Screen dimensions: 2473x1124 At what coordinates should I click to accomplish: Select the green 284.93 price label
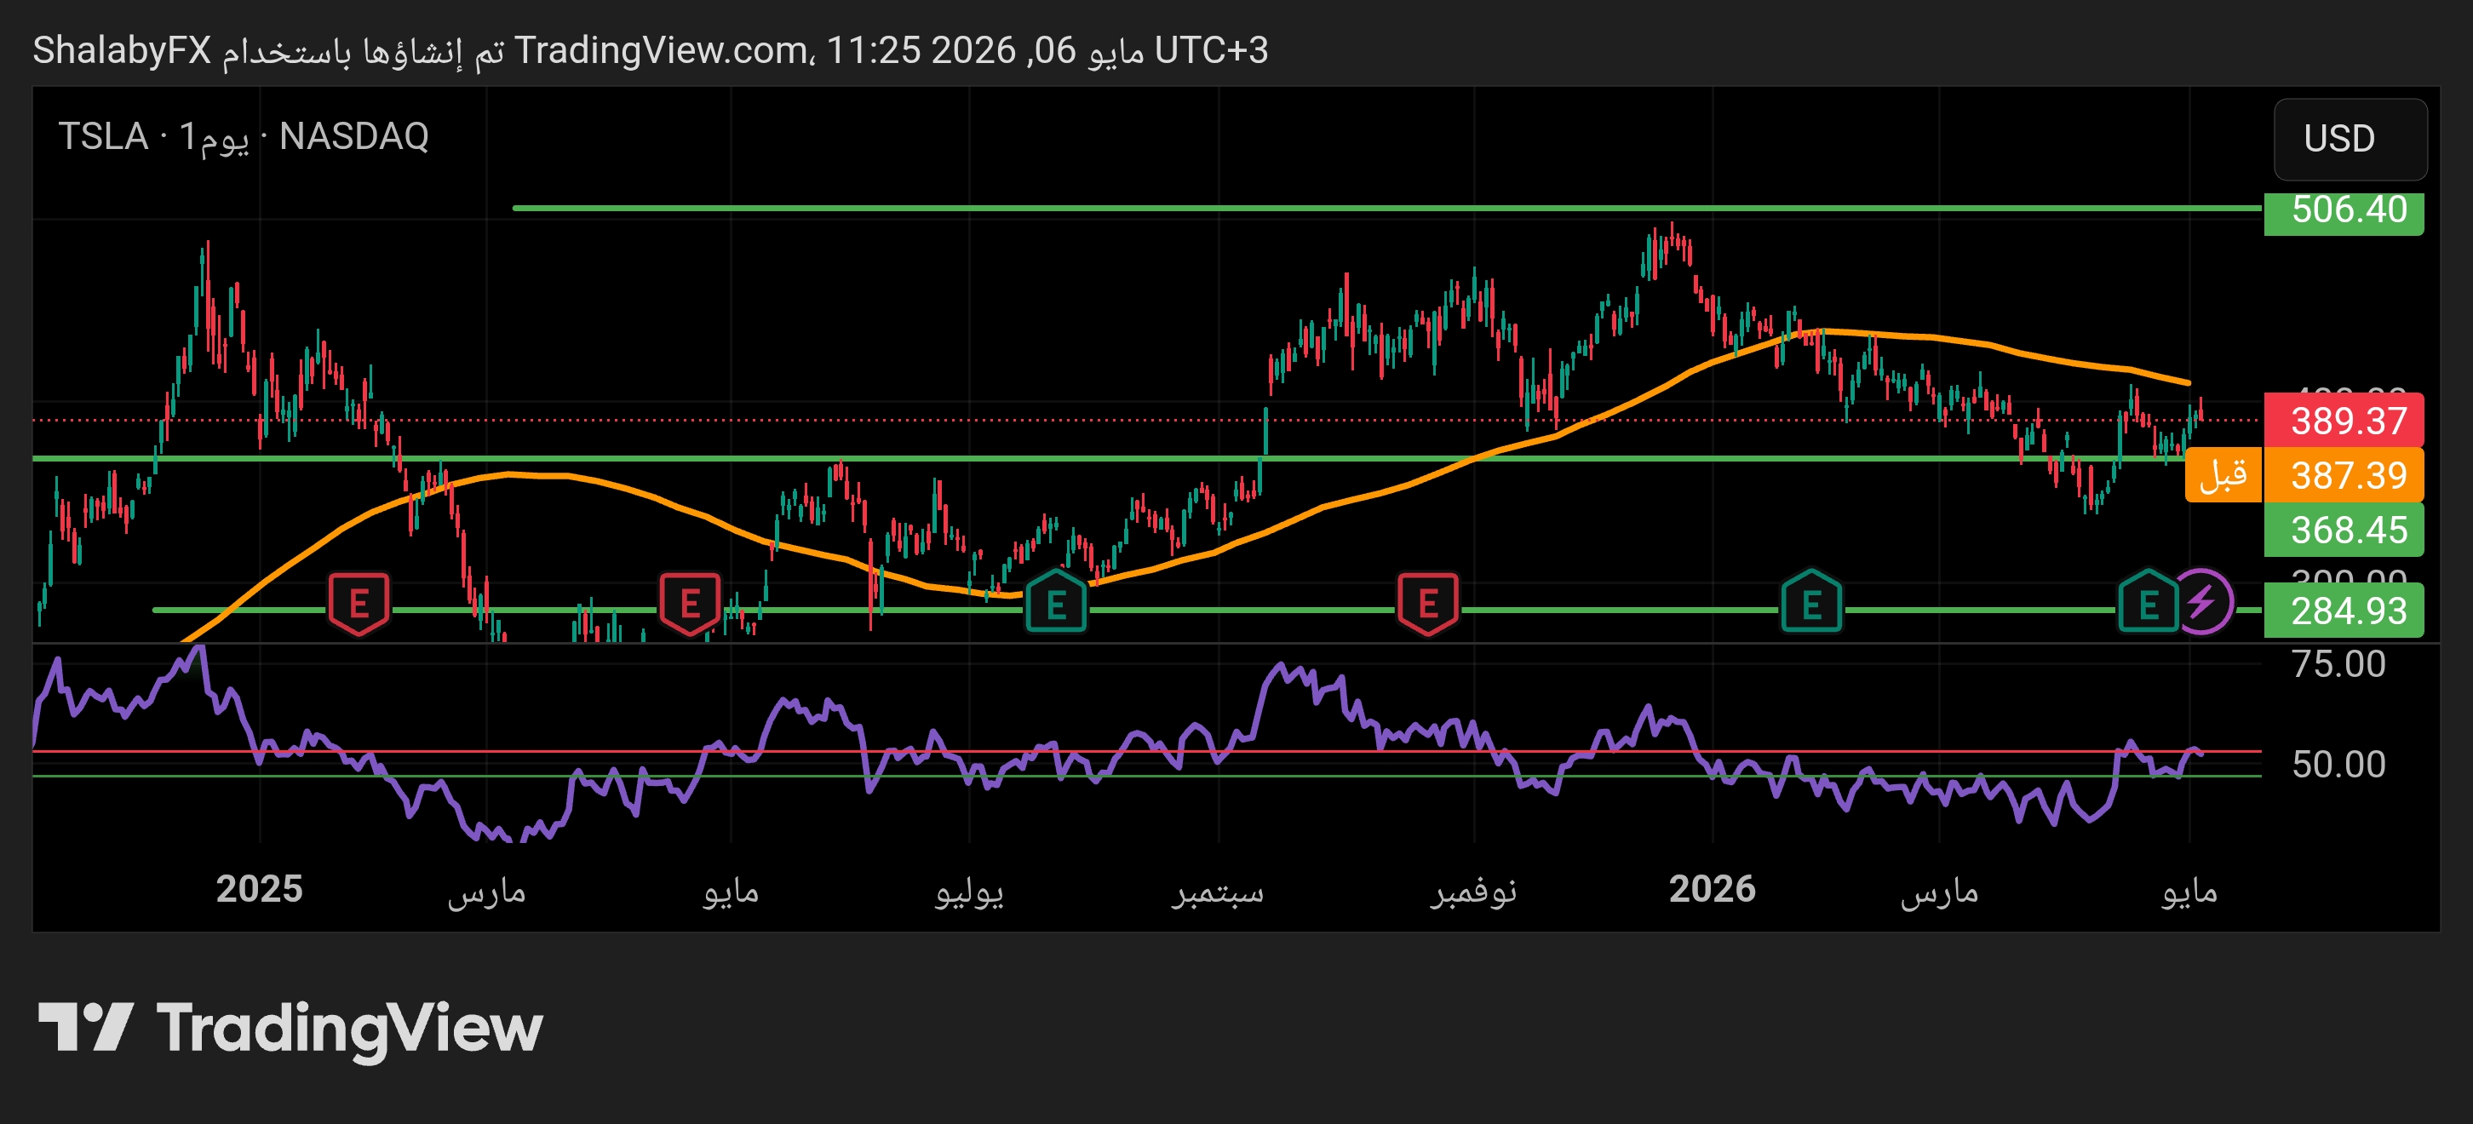pyautogui.click(x=2344, y=611)
